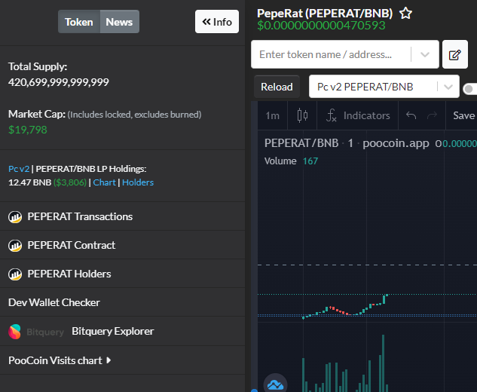Screen dimensions: 477x392
Task: Open the LP Holdings Chart link
Action: (104, 182)
